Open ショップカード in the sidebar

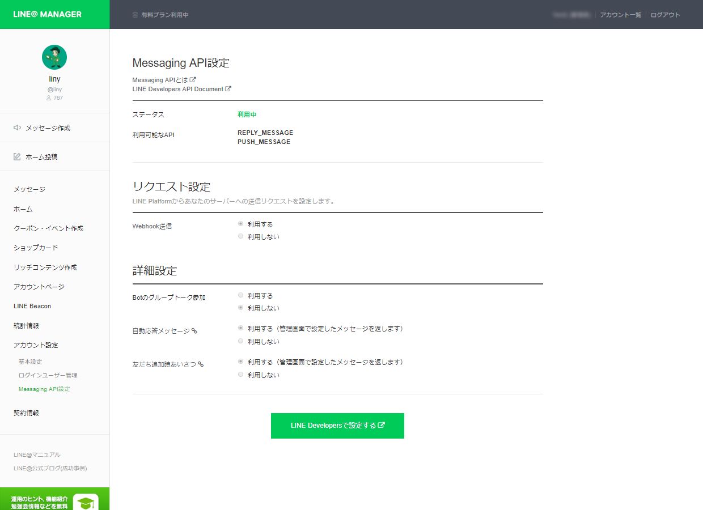point(36,248)
